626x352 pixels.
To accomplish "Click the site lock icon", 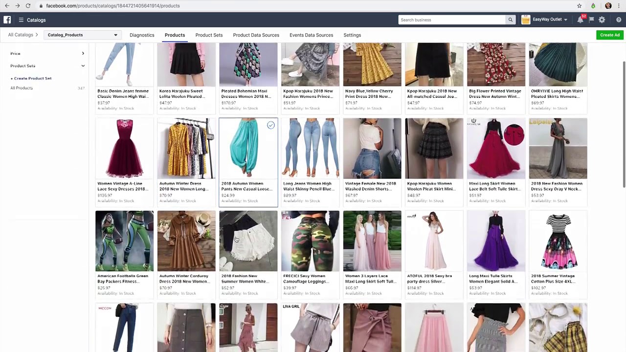I will [x=41, y=6].
